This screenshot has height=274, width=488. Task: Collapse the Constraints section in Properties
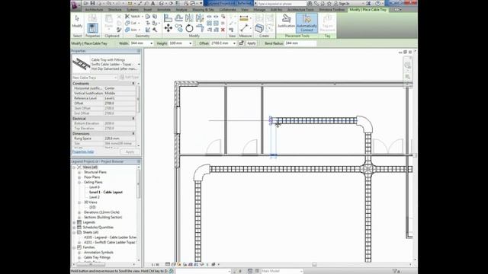[133, 84]
